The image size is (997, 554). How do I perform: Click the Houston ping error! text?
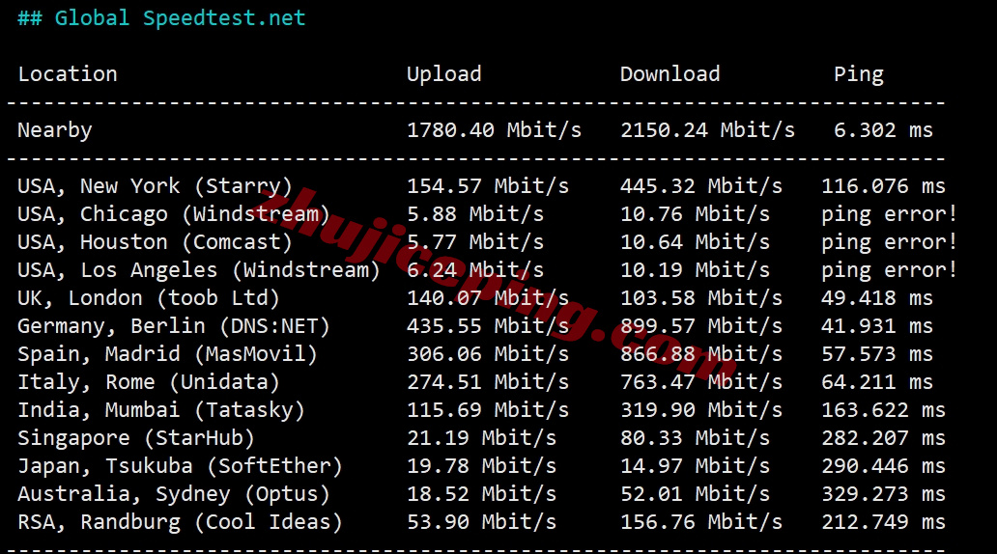pos(889,242)
